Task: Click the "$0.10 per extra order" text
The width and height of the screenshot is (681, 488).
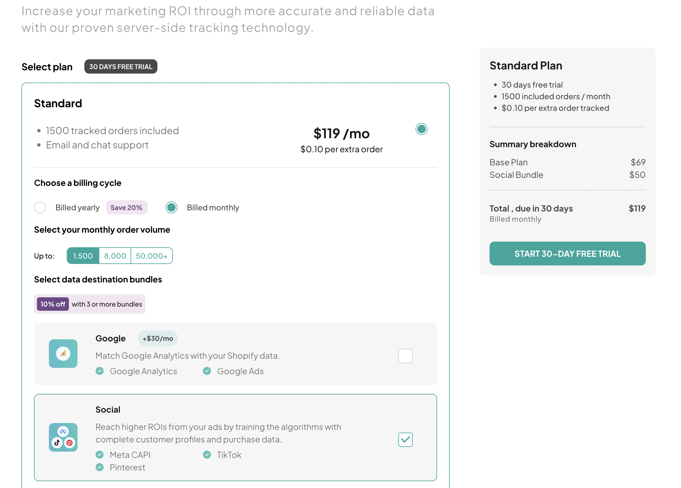Action: tap(341, 149)
